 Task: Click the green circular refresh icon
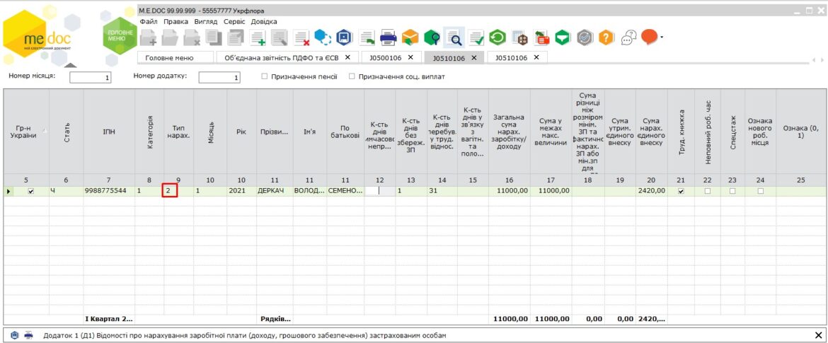click(x=498, y=37)
